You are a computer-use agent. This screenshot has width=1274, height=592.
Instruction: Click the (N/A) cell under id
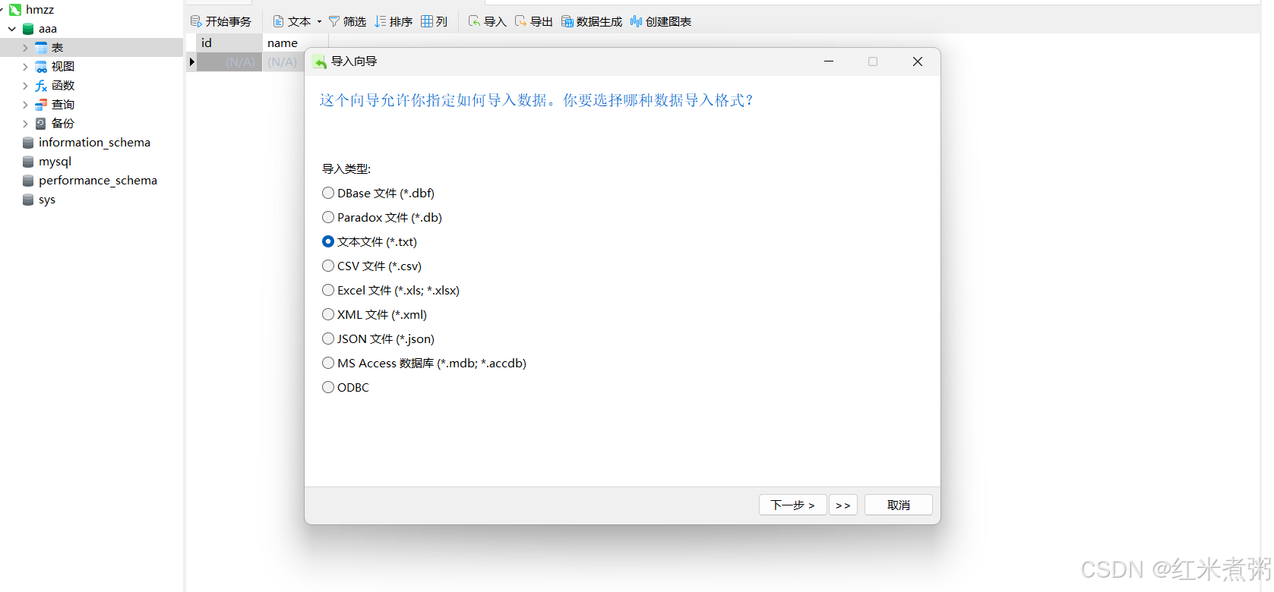coord(229,62)
